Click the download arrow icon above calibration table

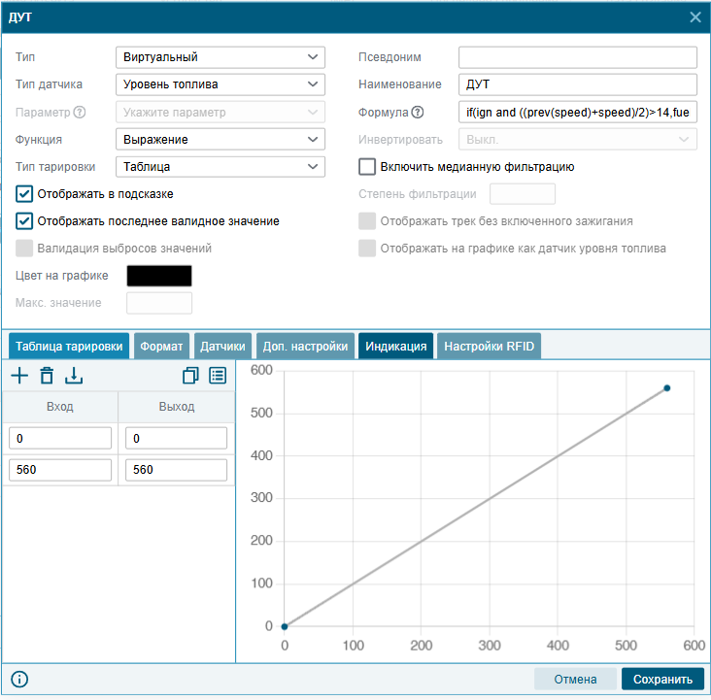pyautogui.click(x=75, y=376)
